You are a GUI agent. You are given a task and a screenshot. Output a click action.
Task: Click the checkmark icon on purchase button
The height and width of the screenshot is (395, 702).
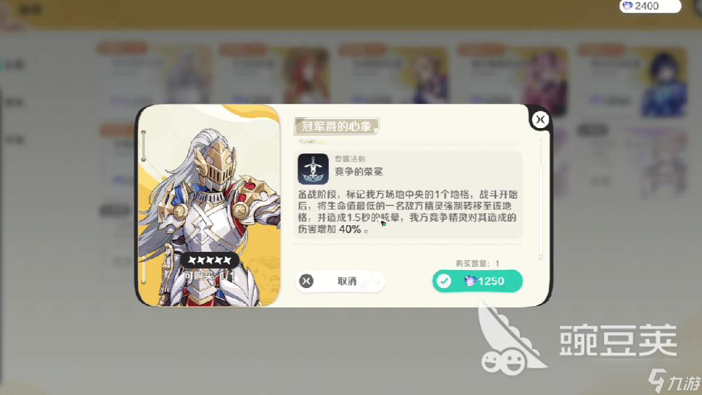click(x=444, y=281)
